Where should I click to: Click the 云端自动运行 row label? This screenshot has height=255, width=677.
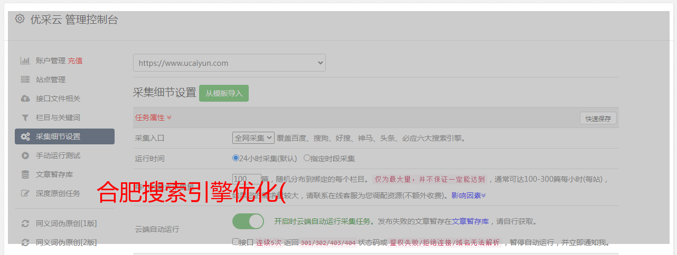coord(157,229)
